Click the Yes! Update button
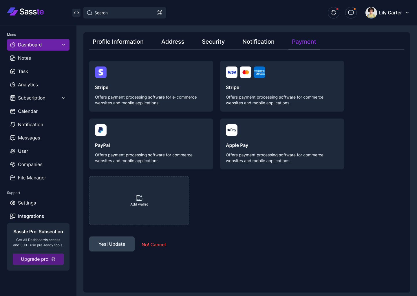This screenshot has width=417, height=296. pos(112,244)
